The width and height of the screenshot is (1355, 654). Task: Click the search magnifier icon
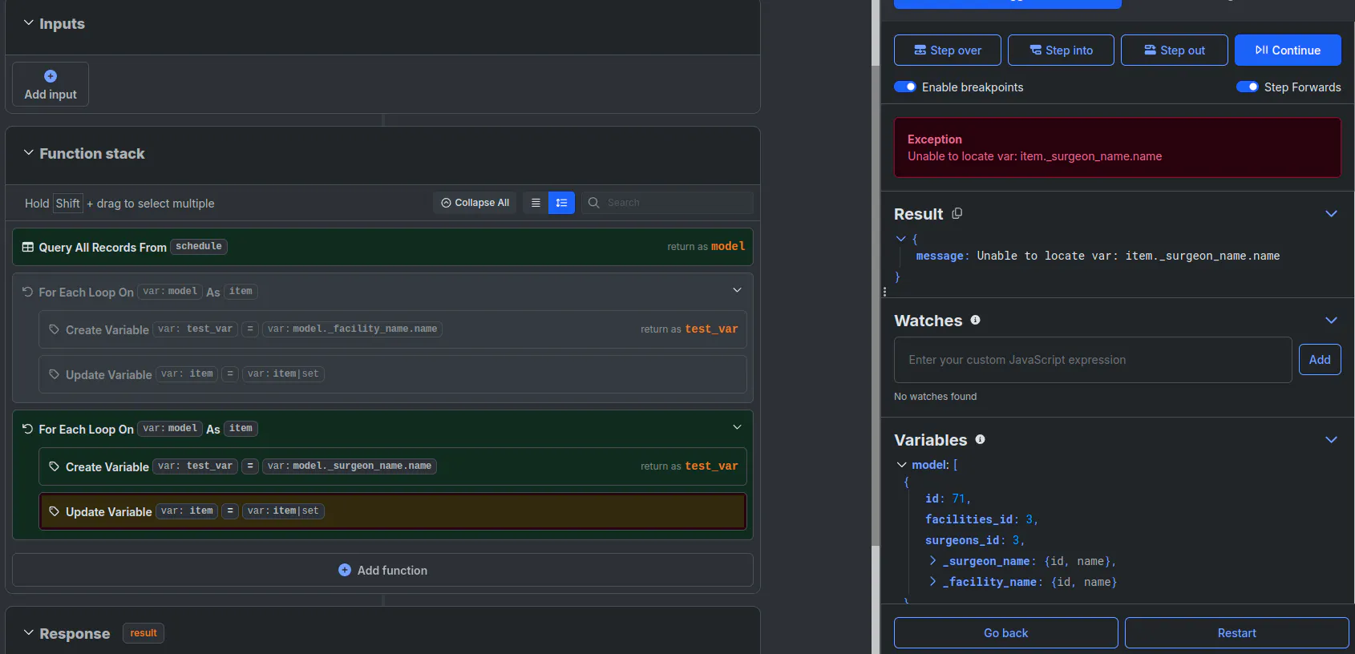click(594, 203)
